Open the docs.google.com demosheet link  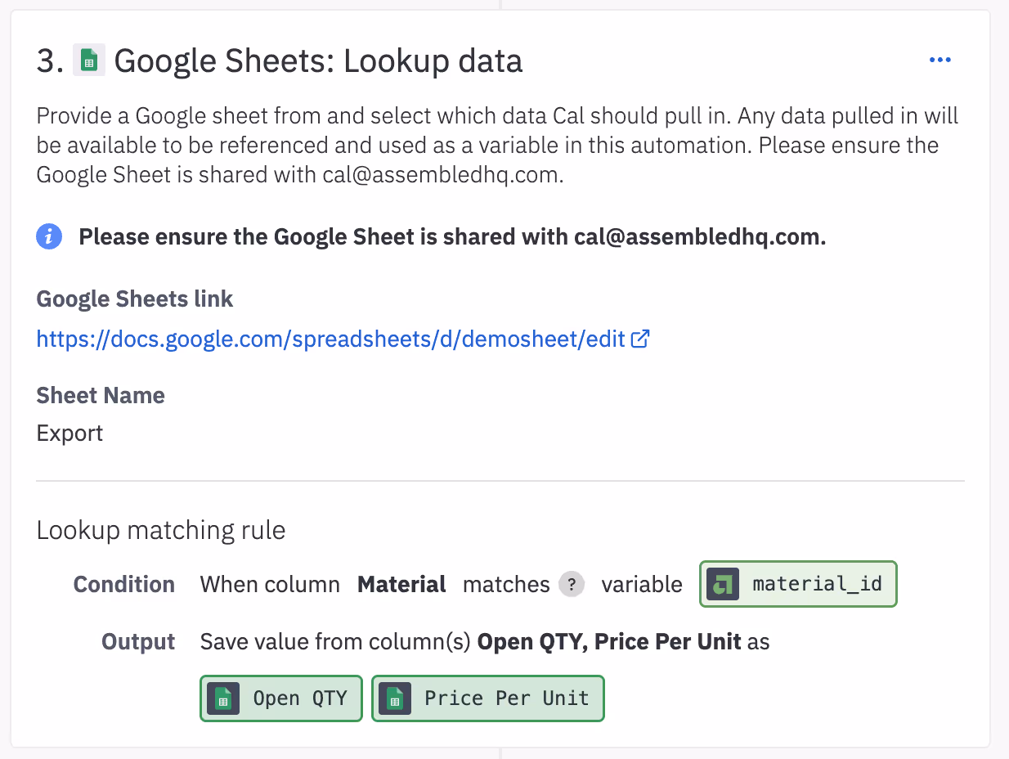[331, 338]
